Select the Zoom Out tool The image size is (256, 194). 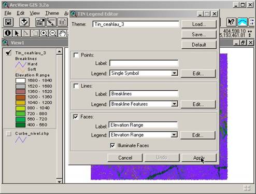coord(53,33)
